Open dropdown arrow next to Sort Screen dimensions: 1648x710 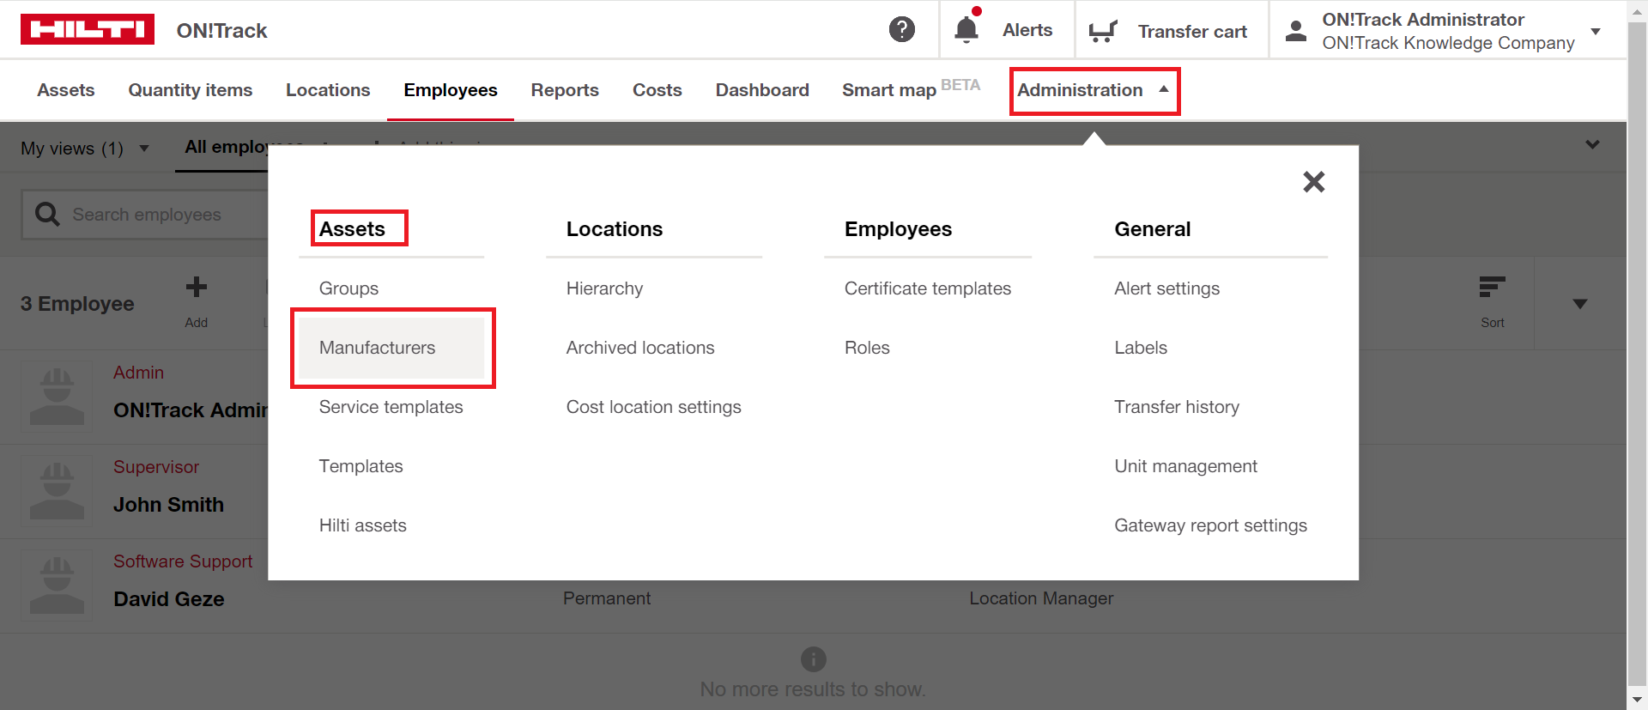[1579, 304]
